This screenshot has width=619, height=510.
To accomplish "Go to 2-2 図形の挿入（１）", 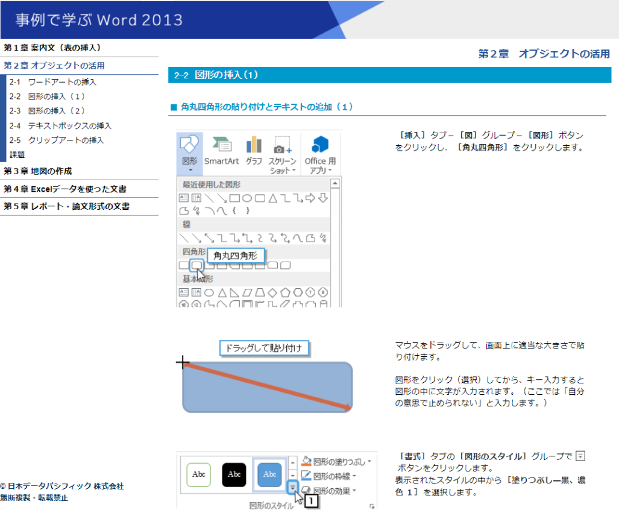I will 47,96.
